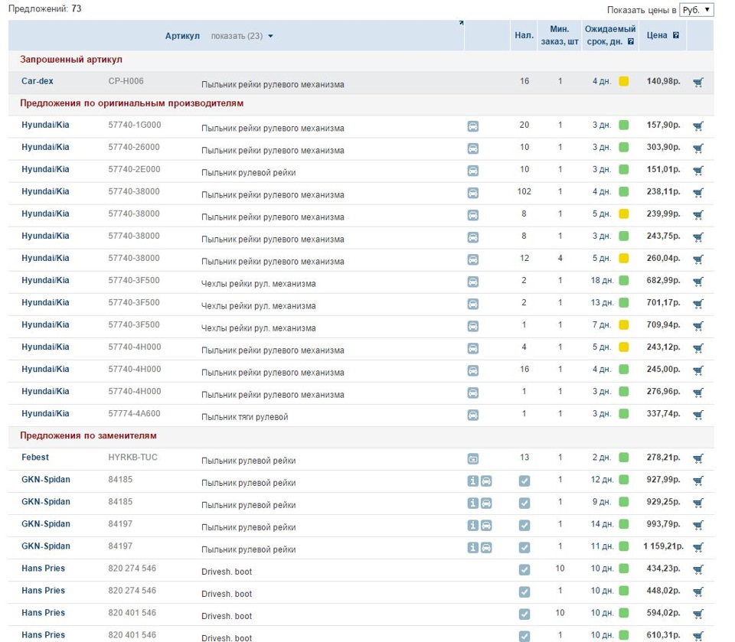Add Febest HYRKB-TUC to the cart
Viewport: 735px width, 642px height.
click(x=697, y=459)
